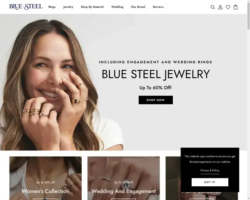This screenshot has width=250, height=200.
Task: Expand the Jewelry menu
Action: (68, 7)
